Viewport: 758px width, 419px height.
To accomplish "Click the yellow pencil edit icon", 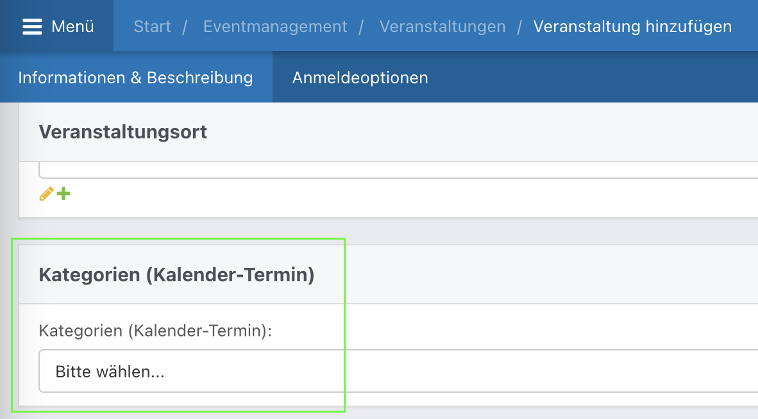I will [x=46, y=193].
